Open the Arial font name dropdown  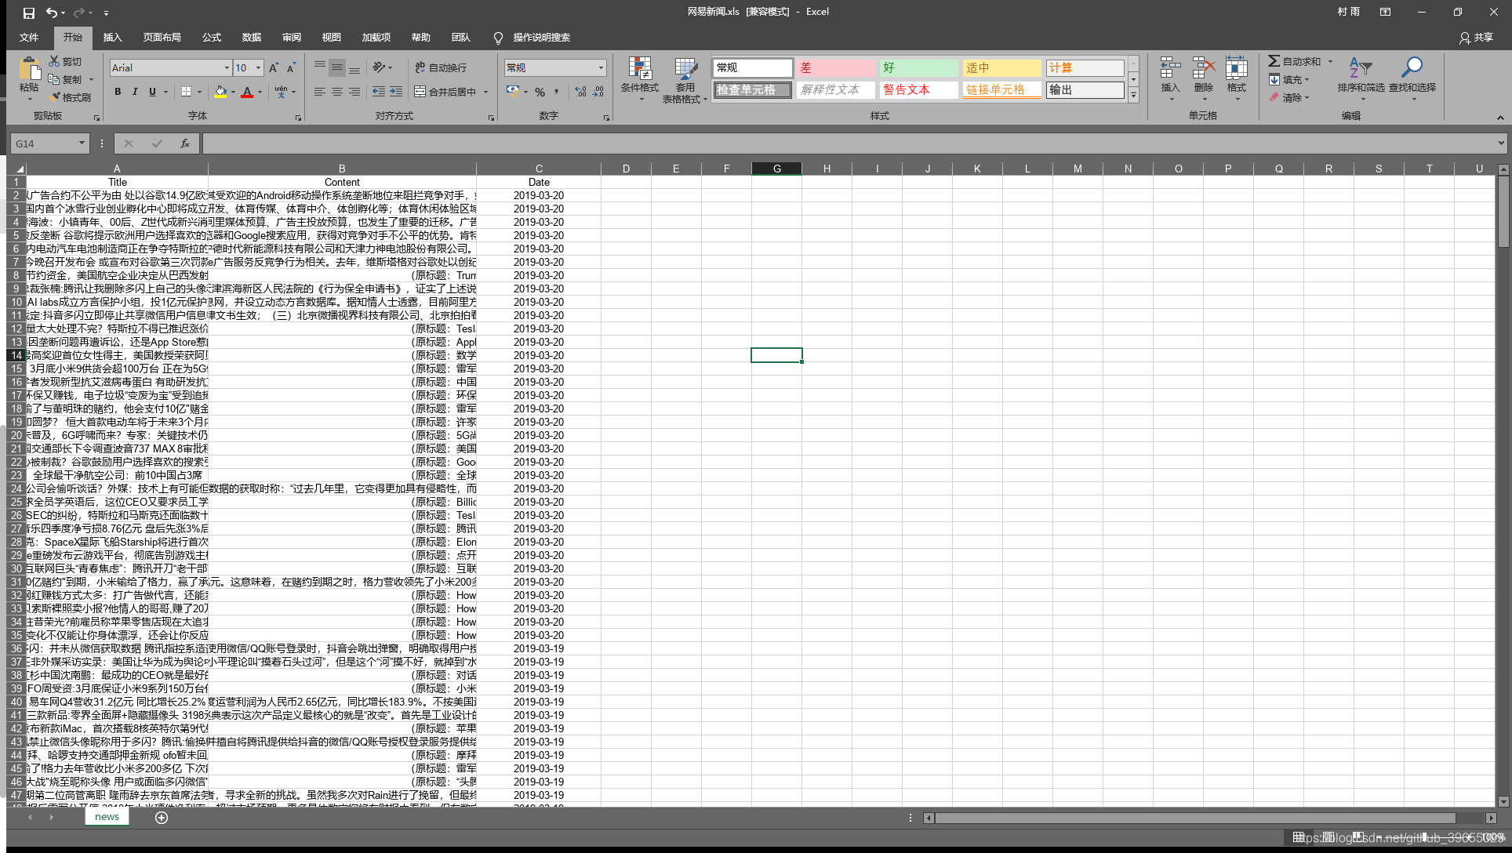click(x=227, y=68)
